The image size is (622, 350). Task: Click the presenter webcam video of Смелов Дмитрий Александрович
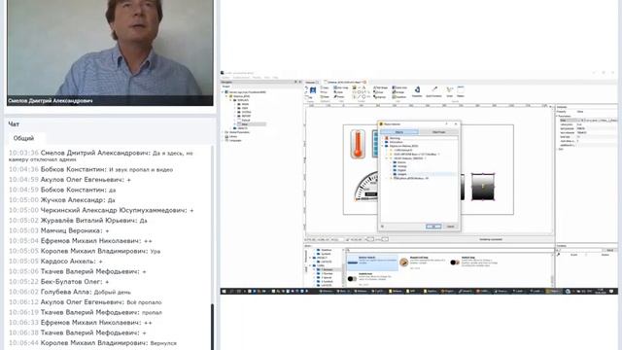110,52
